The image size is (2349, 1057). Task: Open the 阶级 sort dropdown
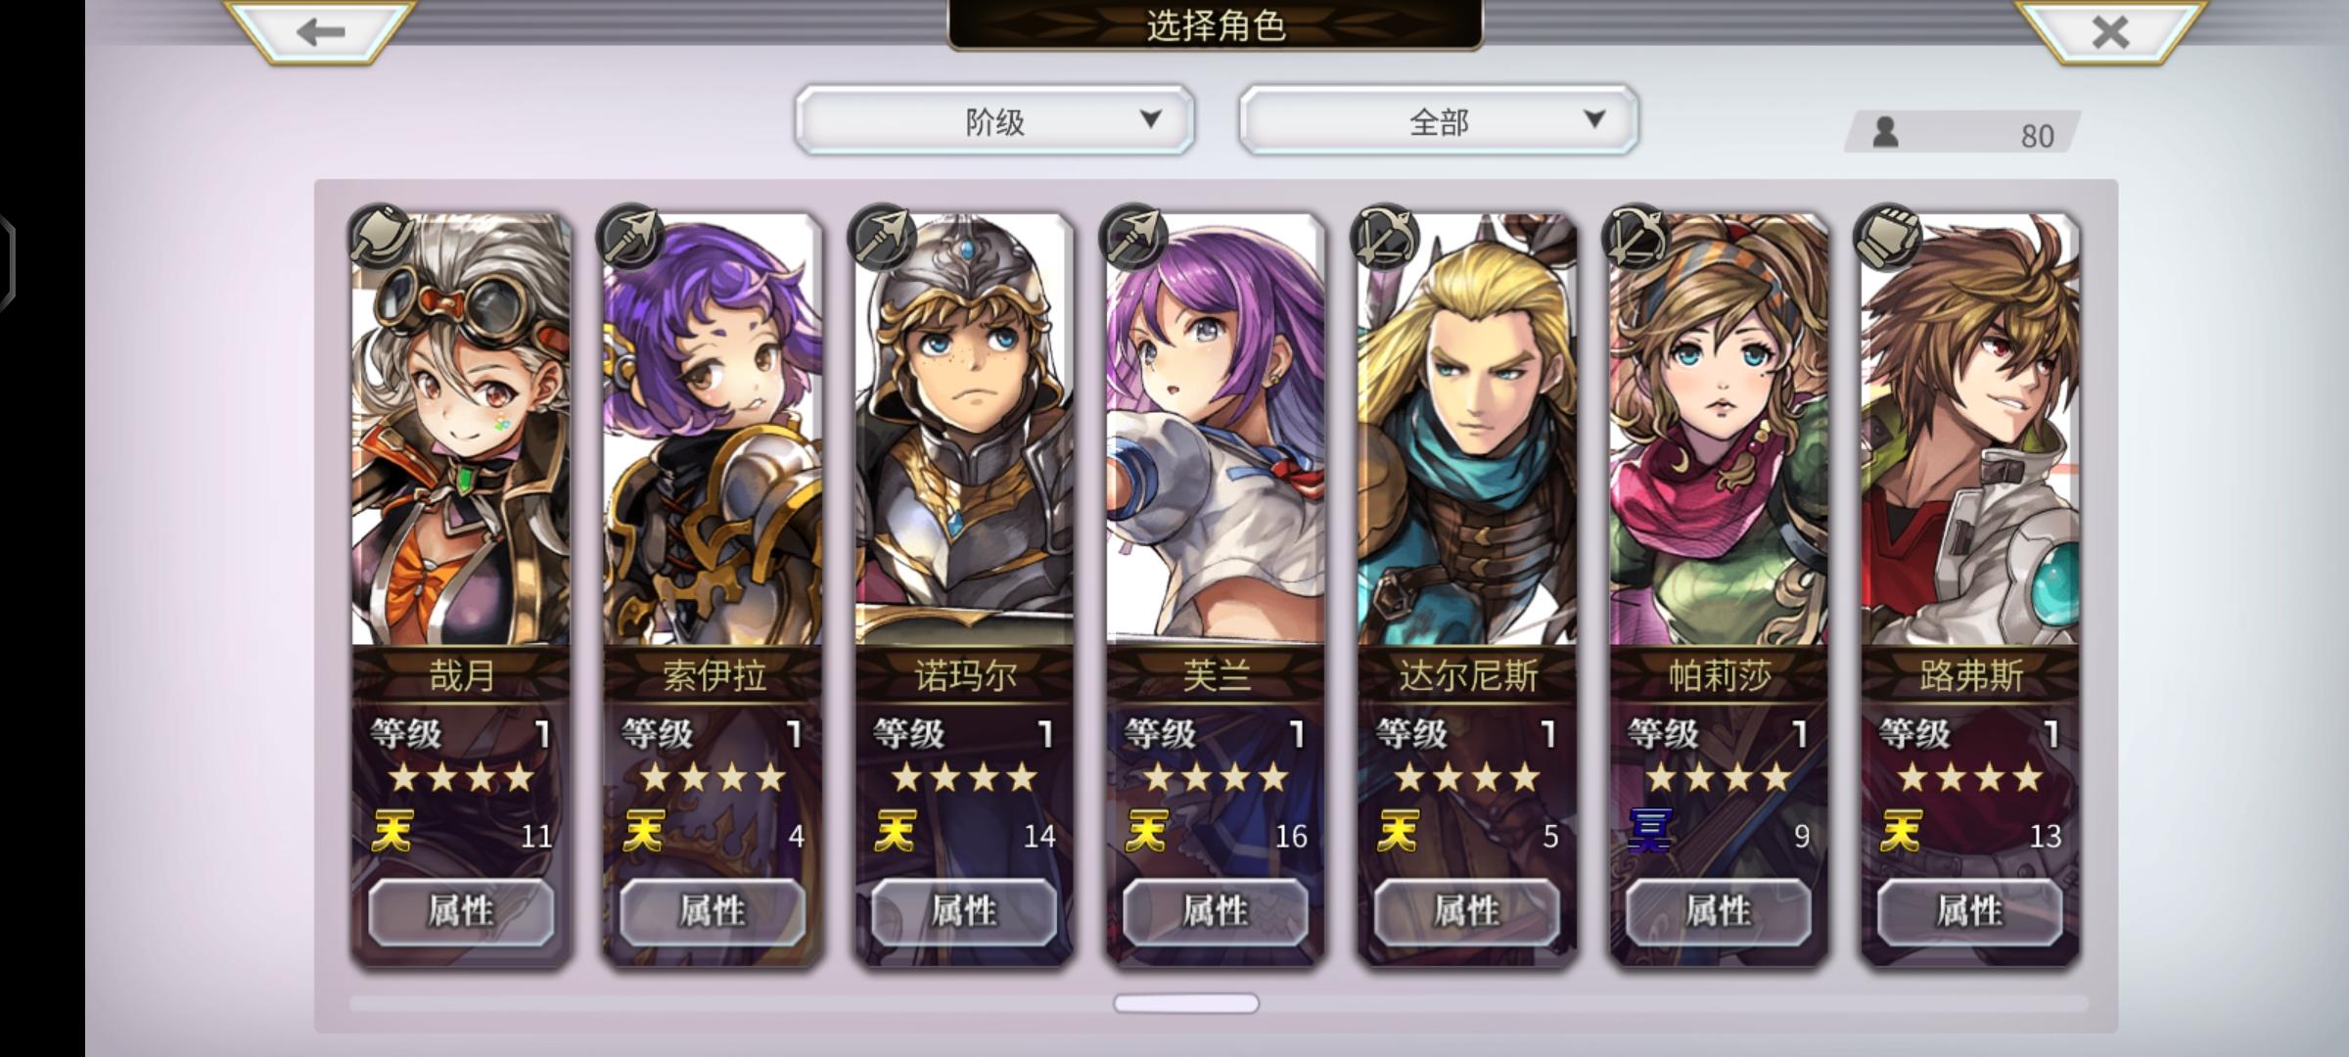tap(994, 120)
